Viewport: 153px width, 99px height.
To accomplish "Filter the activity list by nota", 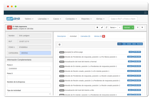I will (x=124, y=44).
